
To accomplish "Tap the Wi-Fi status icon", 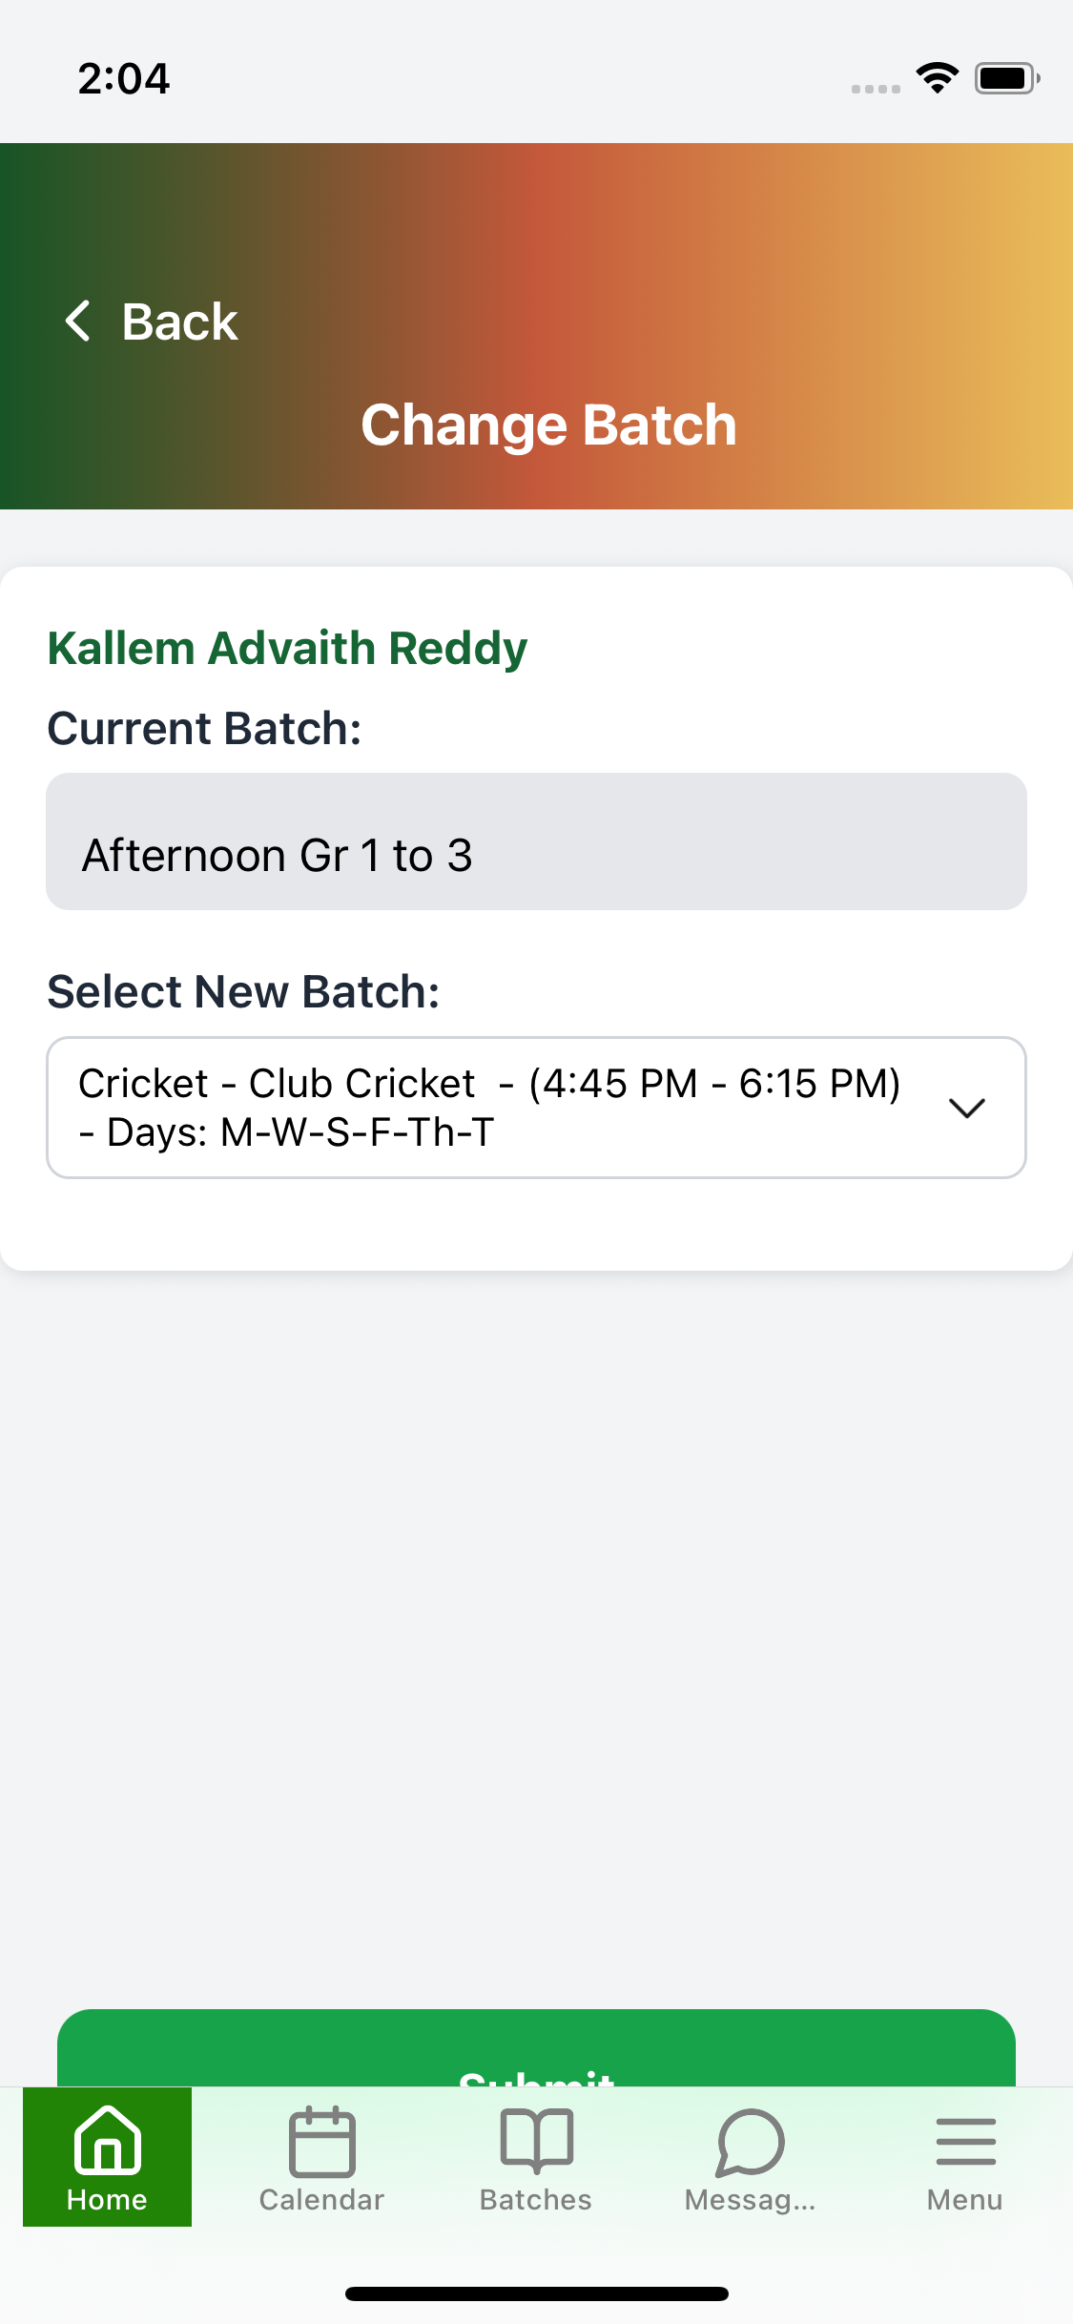I will (x=937, y=77).
